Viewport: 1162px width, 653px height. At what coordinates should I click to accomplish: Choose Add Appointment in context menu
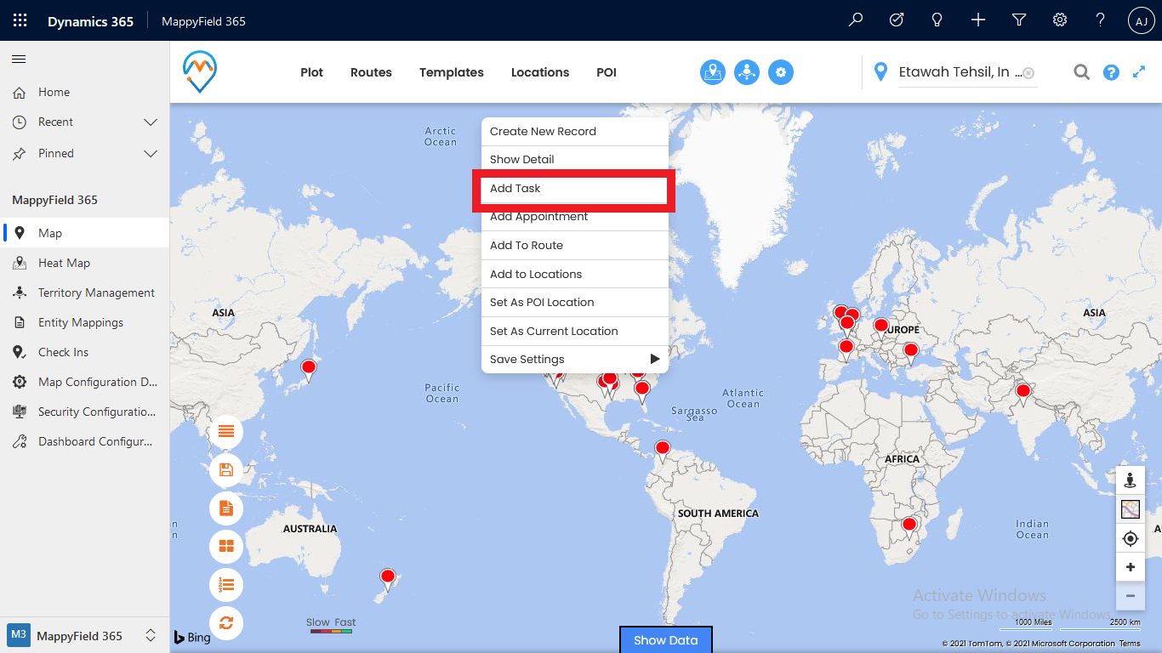(575, 217)
